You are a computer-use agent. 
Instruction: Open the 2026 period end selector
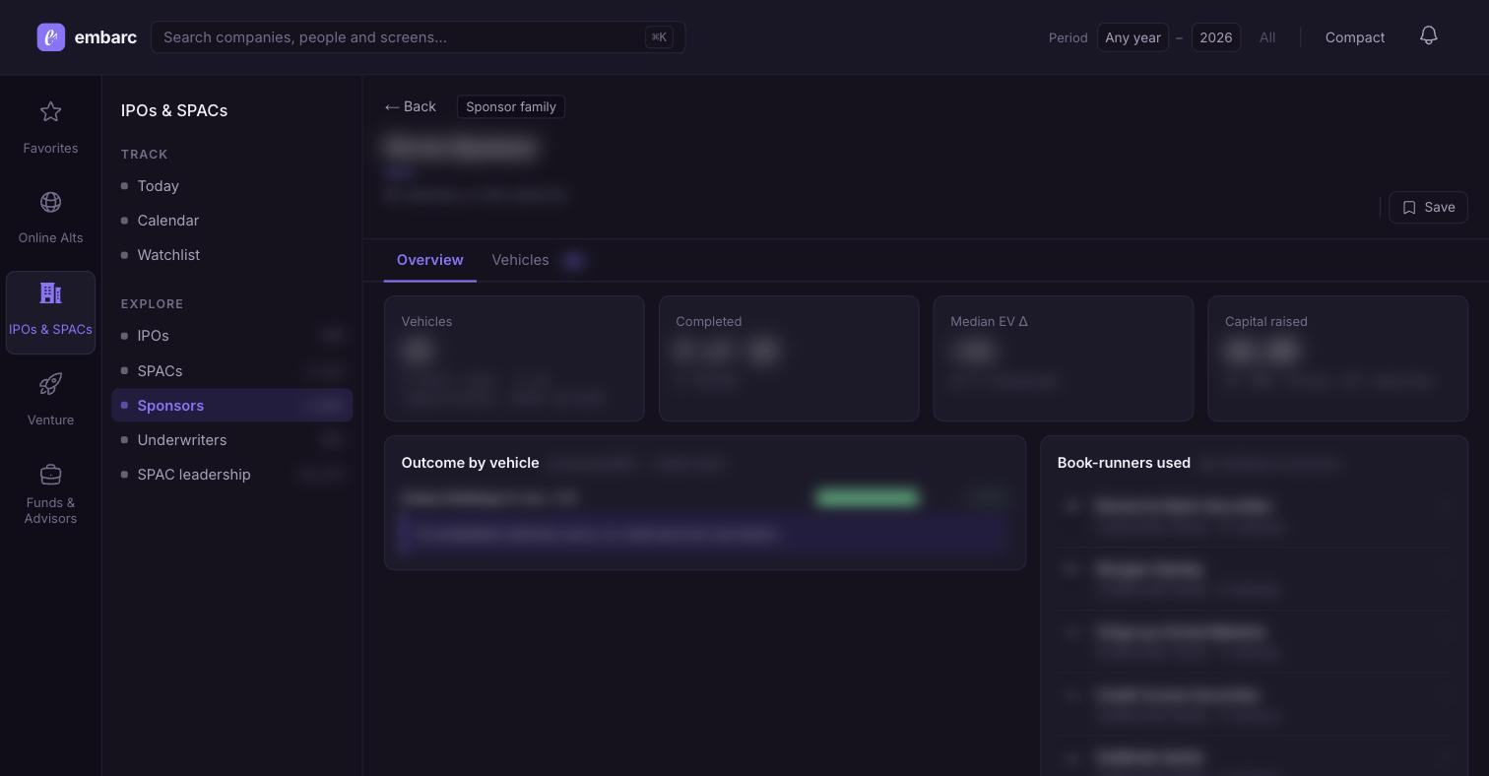pyautogui.click(x=1215, y=37)
